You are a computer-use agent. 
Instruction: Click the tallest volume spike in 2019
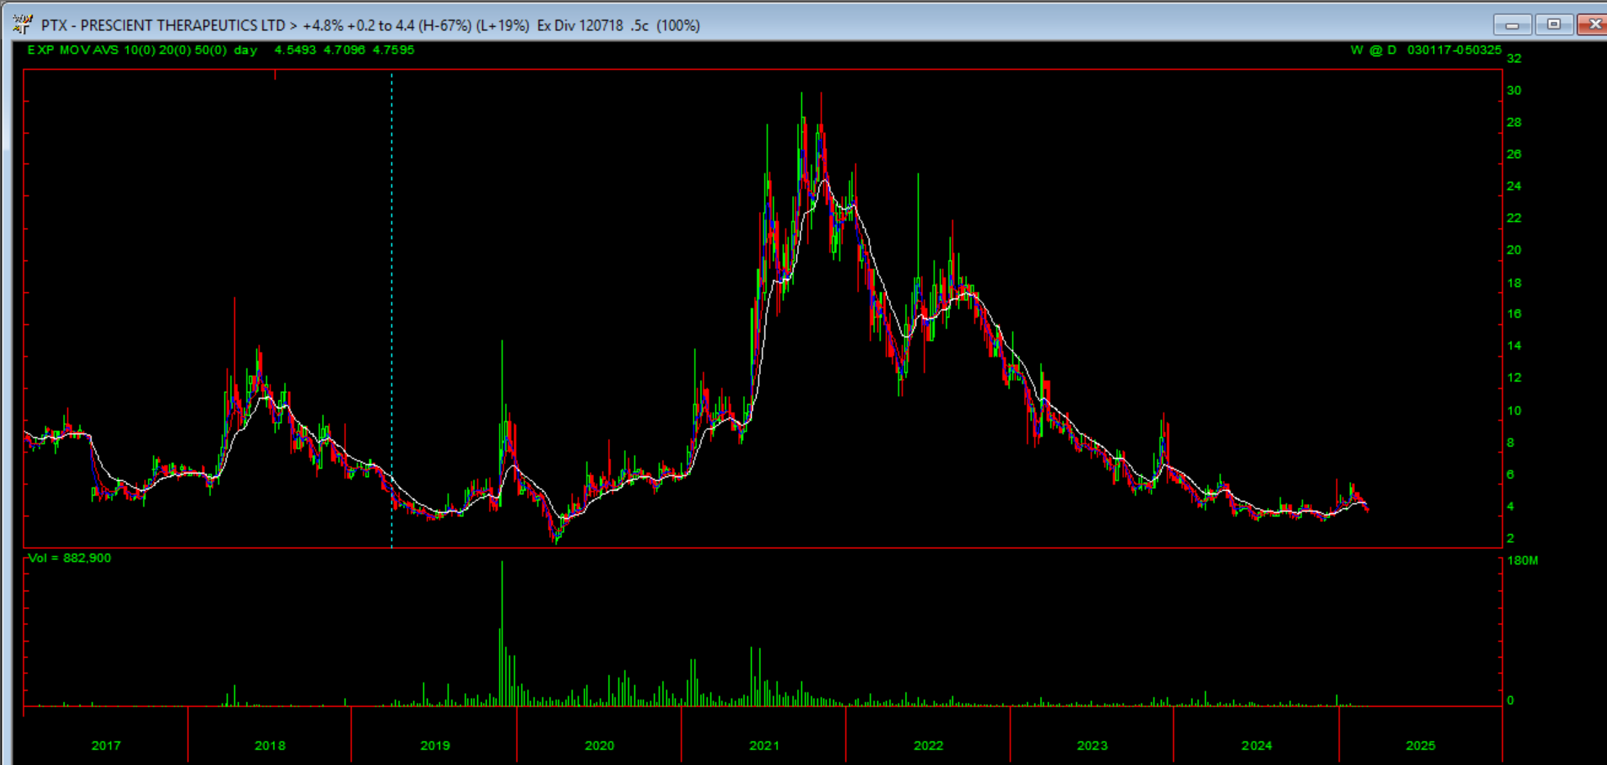pyautogui.click(x=502, y=632)
